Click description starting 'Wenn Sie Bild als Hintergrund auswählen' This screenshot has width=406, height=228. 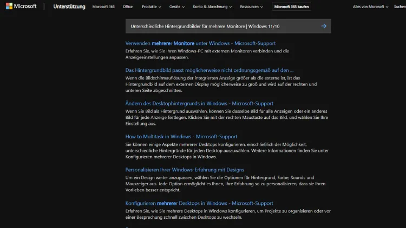tap(227, 117)
